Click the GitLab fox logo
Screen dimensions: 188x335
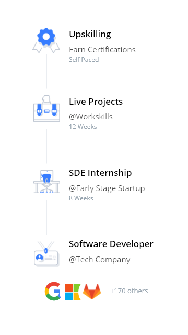pyautogui.click(x=92, y=292)
